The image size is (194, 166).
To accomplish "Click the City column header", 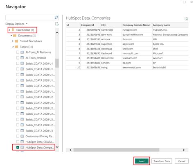I will (111, 25).
